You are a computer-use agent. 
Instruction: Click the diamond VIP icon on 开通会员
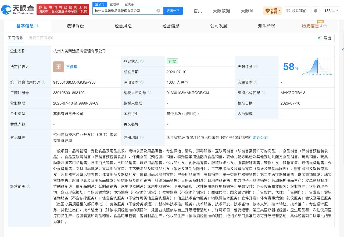[x=267, y=11]
